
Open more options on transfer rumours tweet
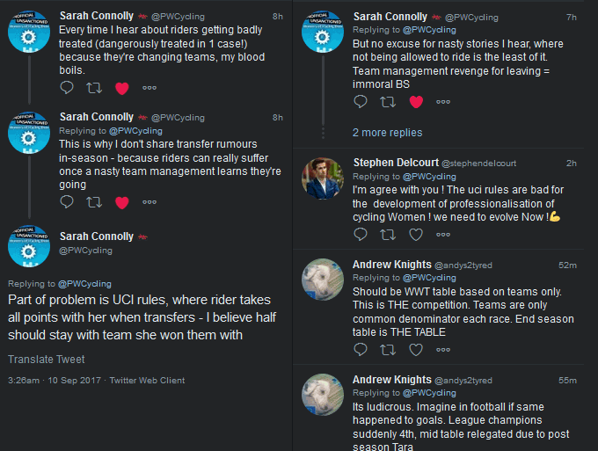point(149,202)
